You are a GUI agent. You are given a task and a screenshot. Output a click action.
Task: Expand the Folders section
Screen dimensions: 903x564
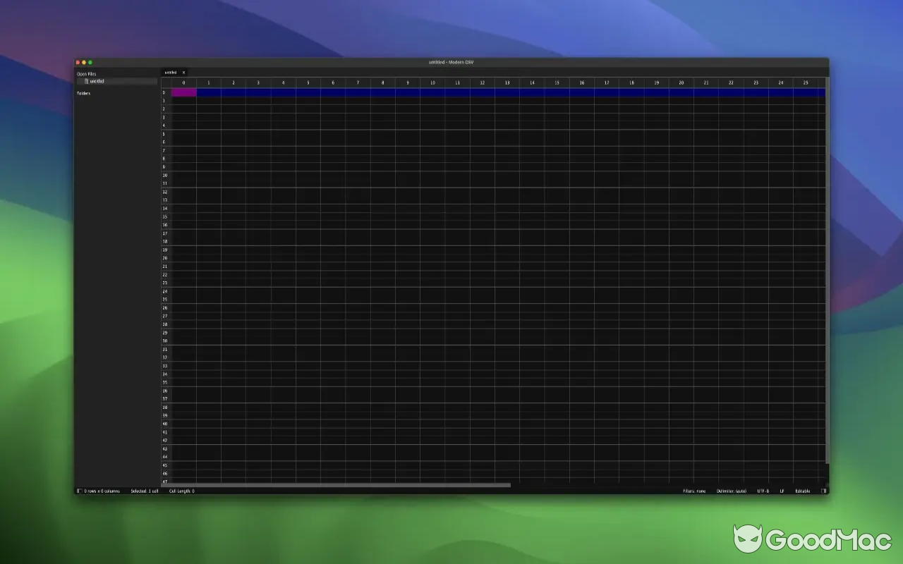click(x=83, y=93)
